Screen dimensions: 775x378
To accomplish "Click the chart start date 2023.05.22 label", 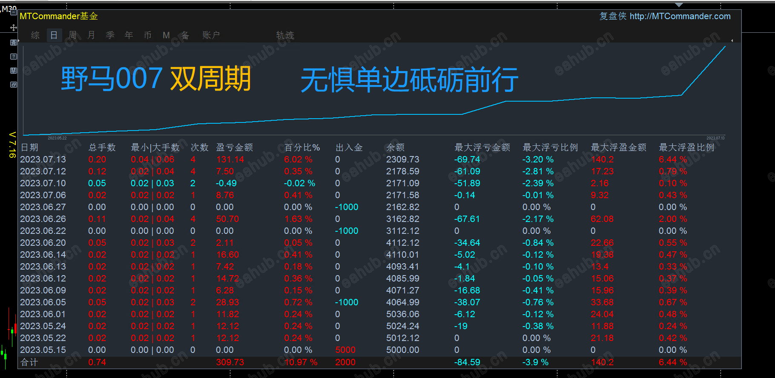I will click(x=57, y=138).
